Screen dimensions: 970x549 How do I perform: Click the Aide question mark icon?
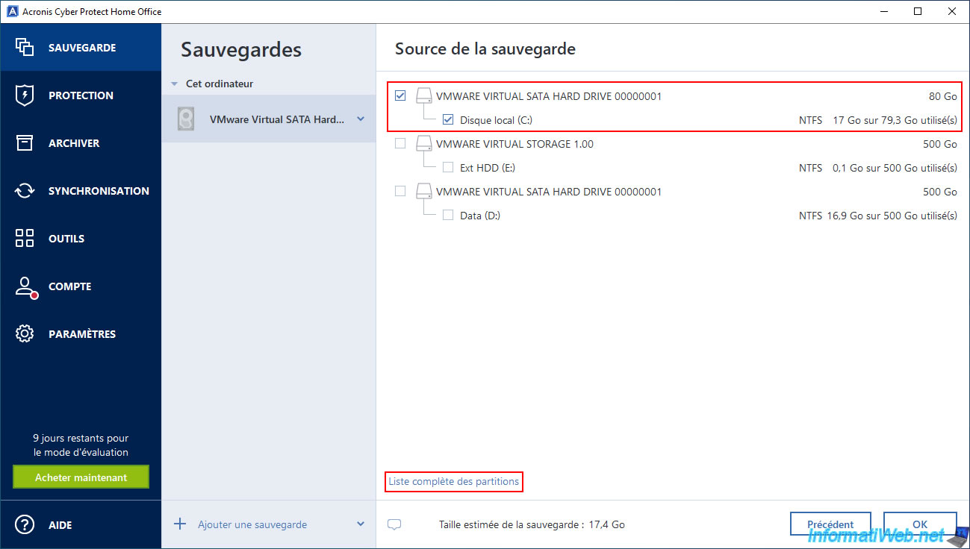click(25, 525)
